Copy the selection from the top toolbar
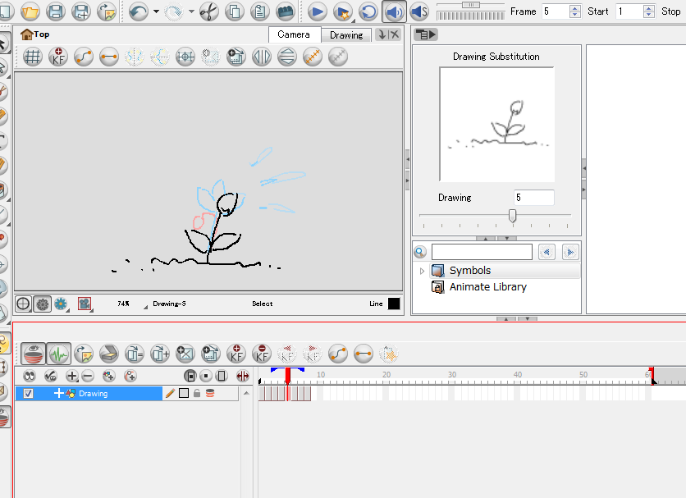Image resolution: width=686 pixels, height=498 pixels. (235, 11)
